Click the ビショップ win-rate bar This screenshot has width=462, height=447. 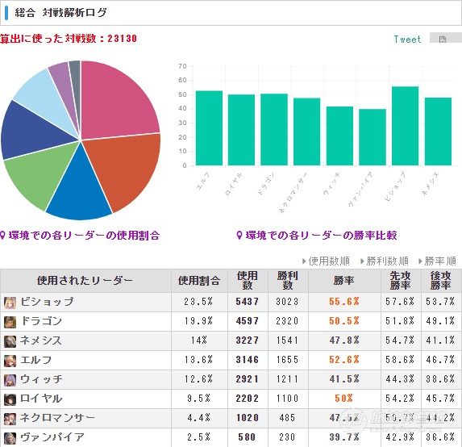coord(405,126)
